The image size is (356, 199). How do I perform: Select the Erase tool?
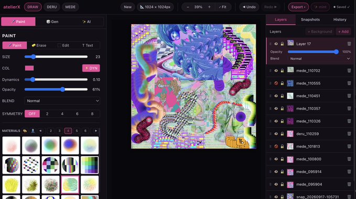pos(39,45)
